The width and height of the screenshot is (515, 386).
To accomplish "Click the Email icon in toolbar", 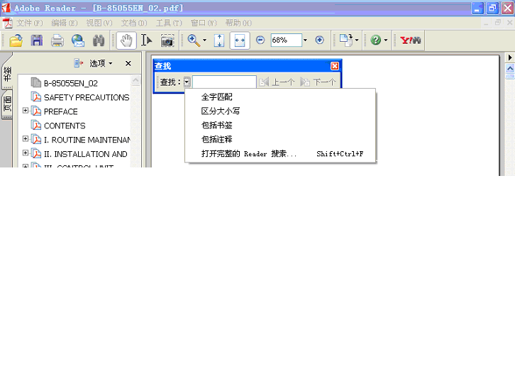I will [x=77, y=40].
